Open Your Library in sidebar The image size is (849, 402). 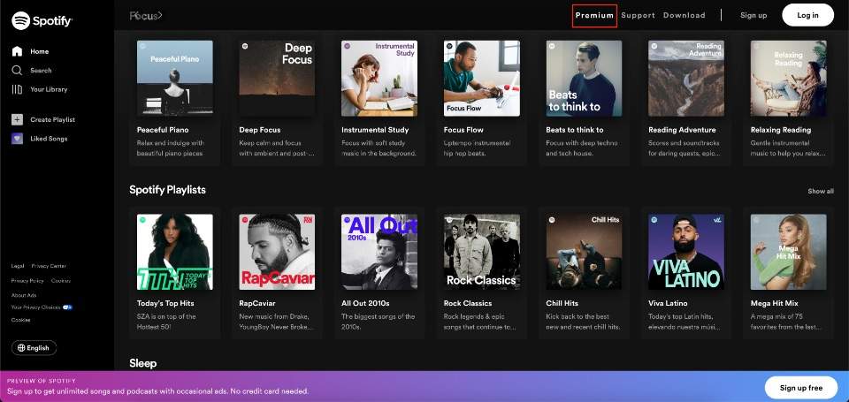click(x=49, y=89)
